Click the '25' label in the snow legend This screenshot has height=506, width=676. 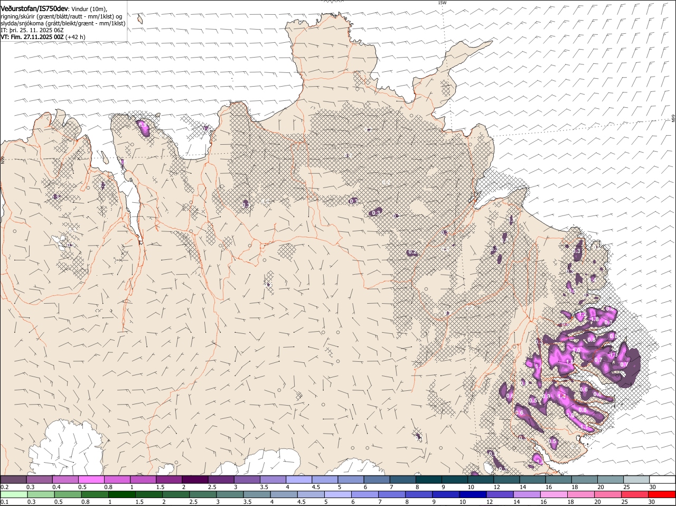627,487
